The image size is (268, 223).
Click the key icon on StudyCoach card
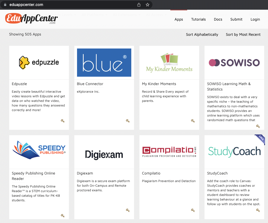pos(258,210)
